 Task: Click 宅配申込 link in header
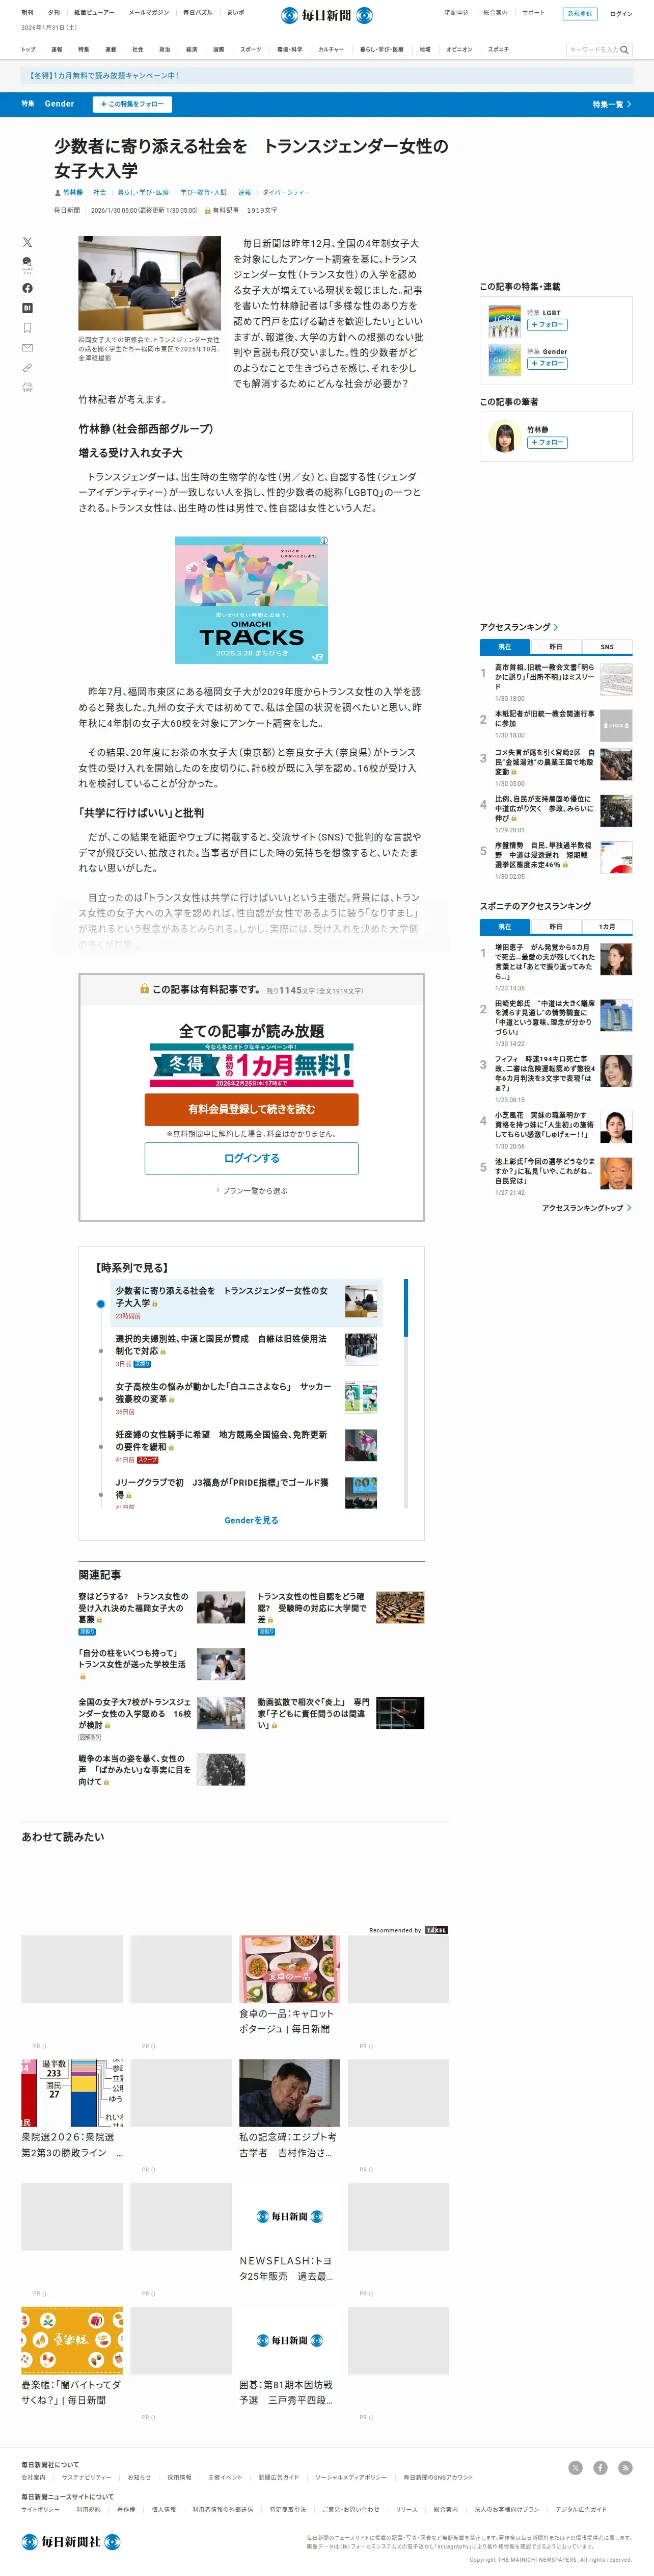456,13
